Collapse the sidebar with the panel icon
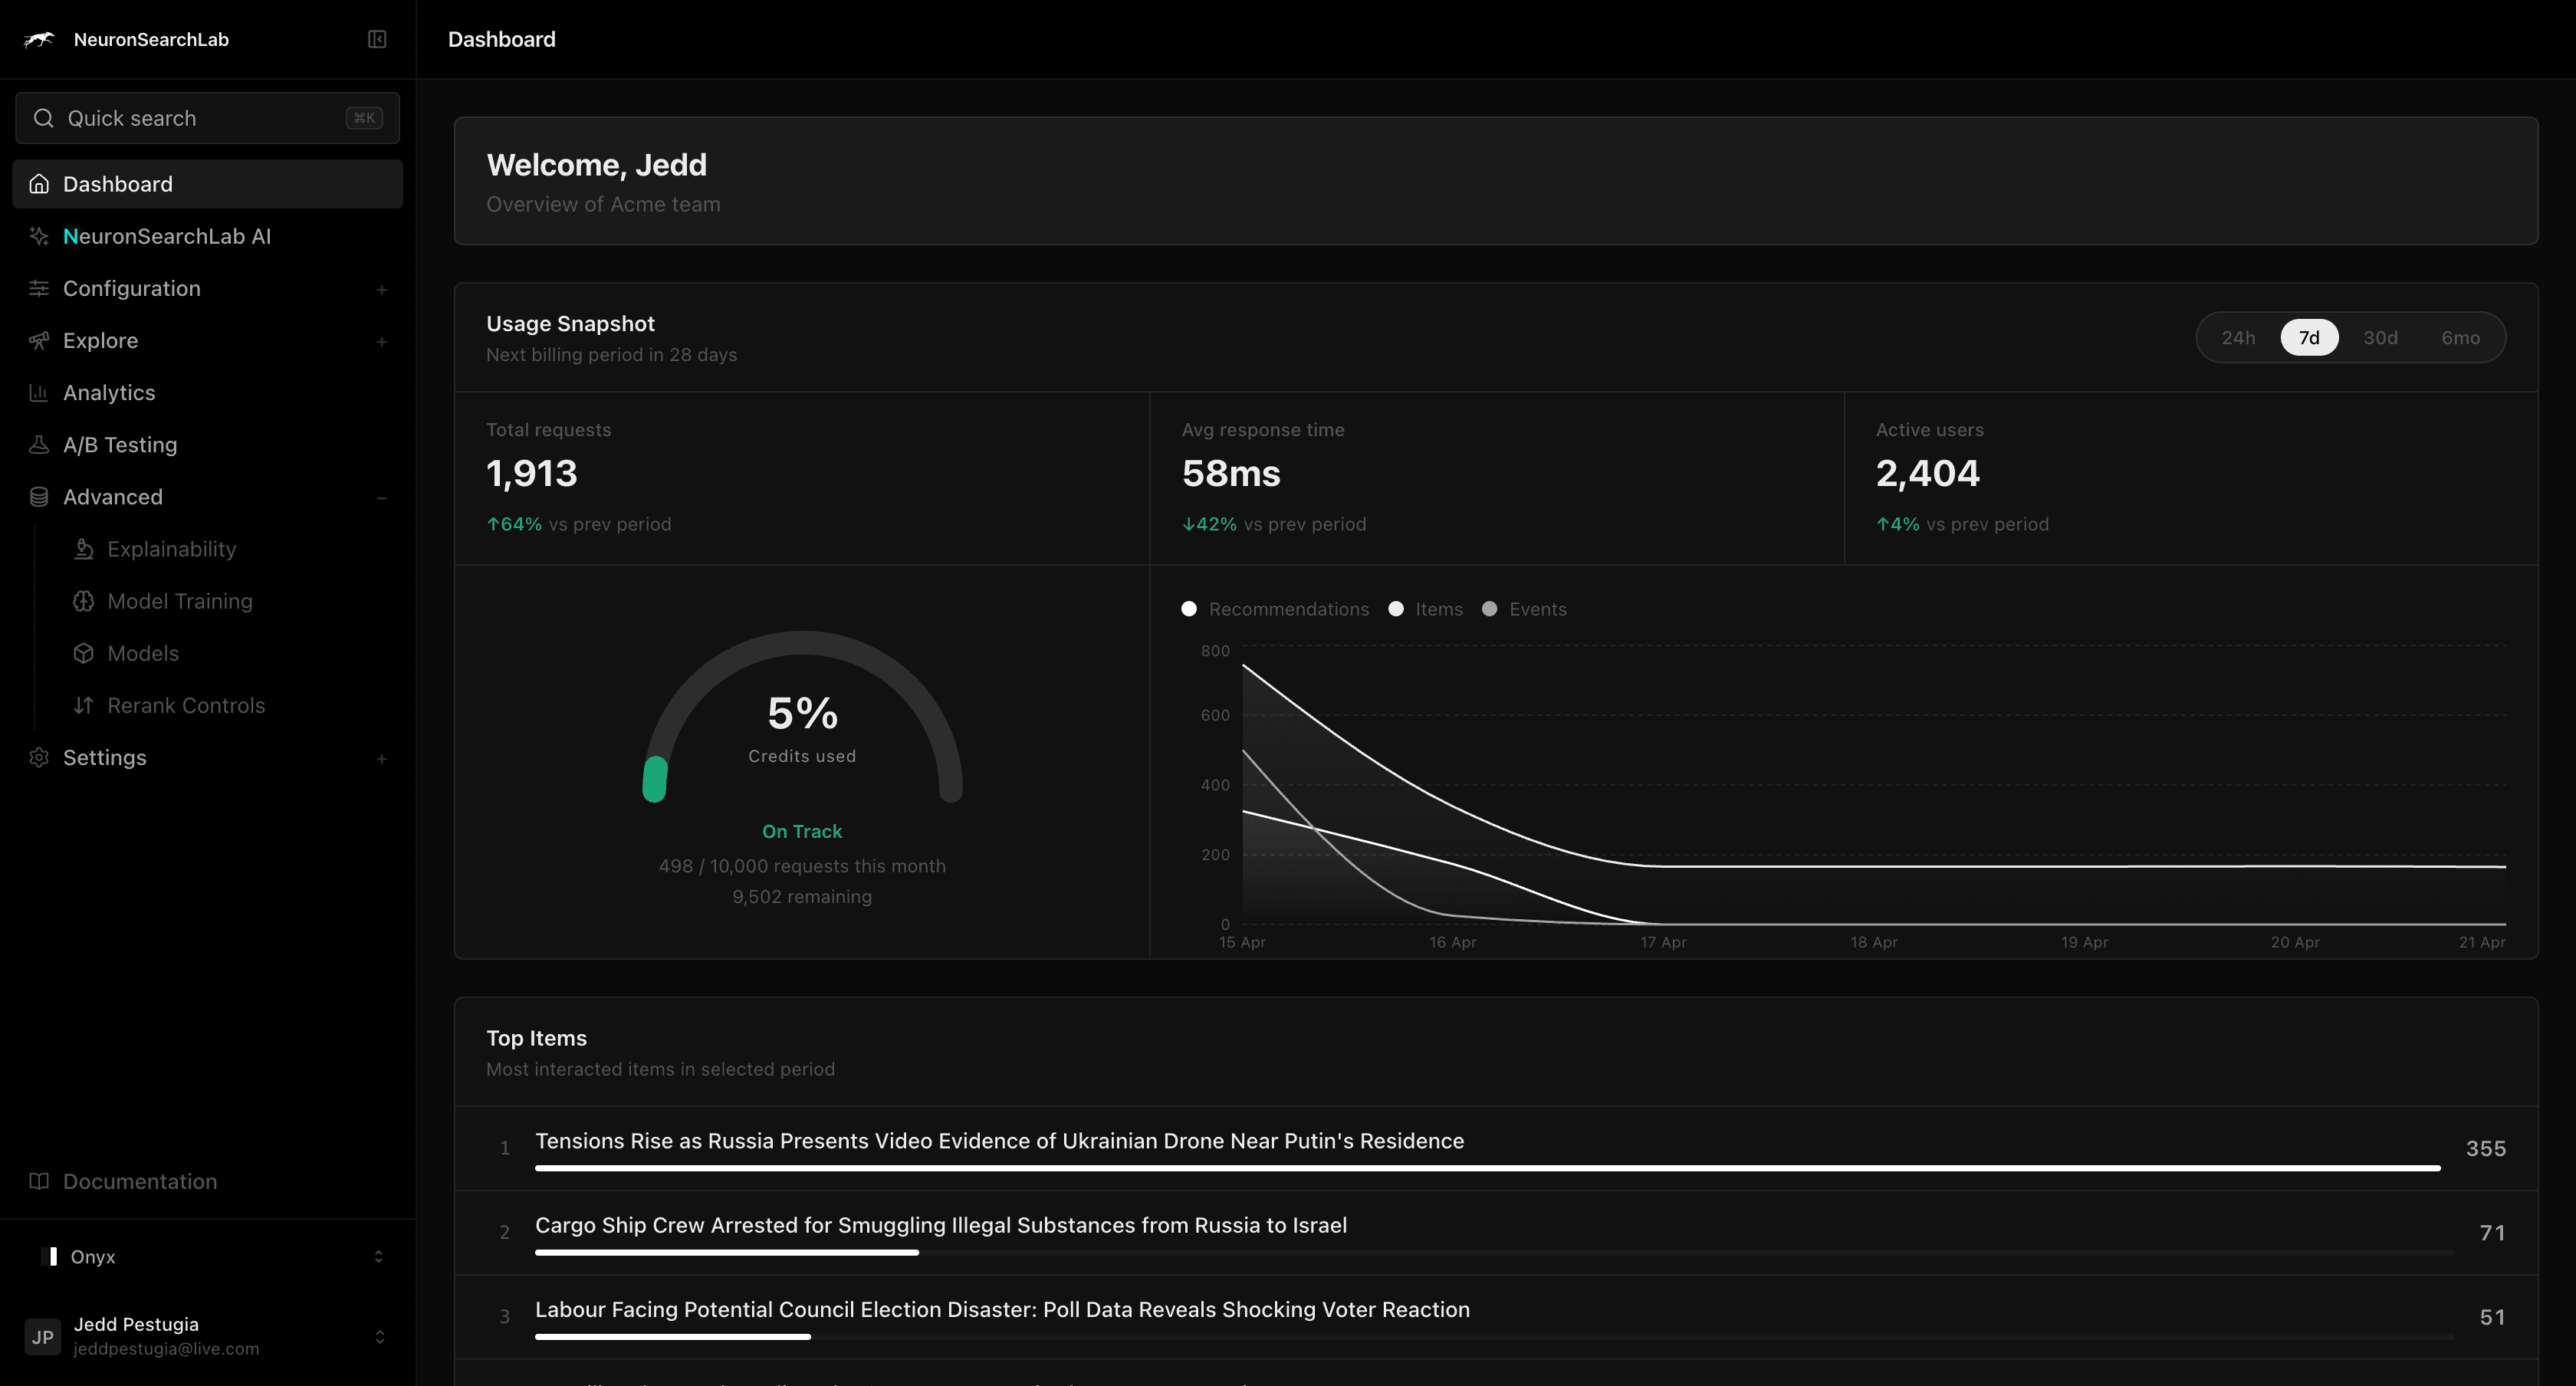Viewport: 2576px width, 1386px height. click(x=377, y=39)
